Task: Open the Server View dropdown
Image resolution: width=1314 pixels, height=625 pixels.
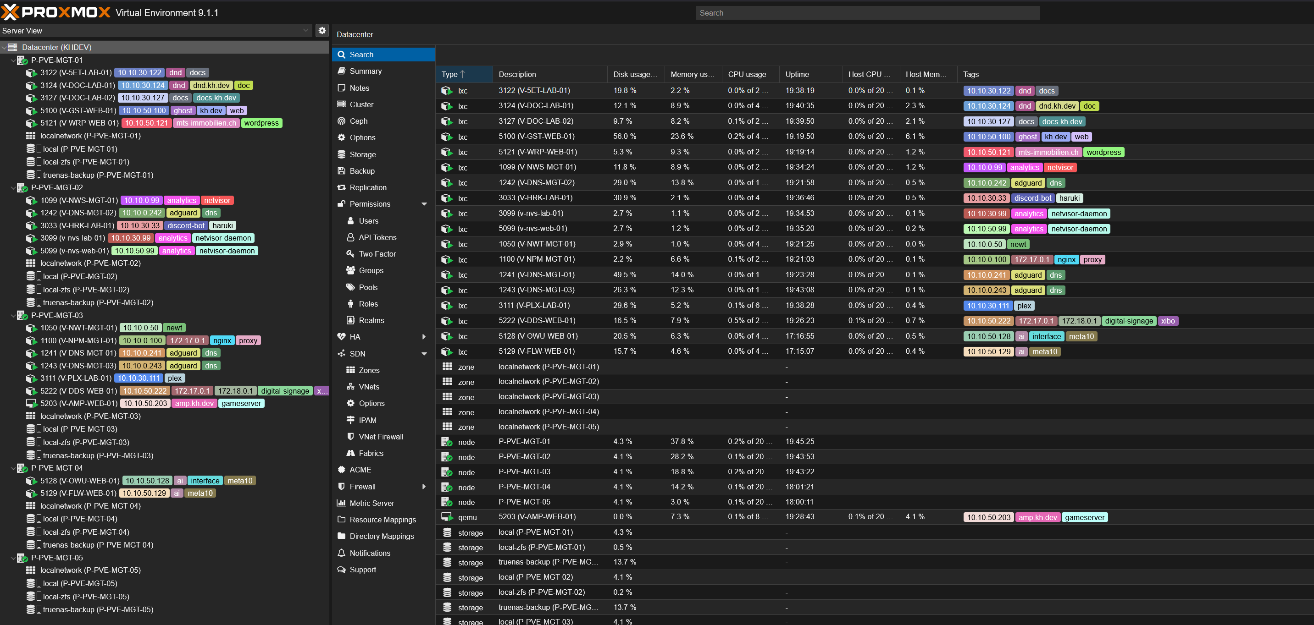Action: tap(305, 31)
